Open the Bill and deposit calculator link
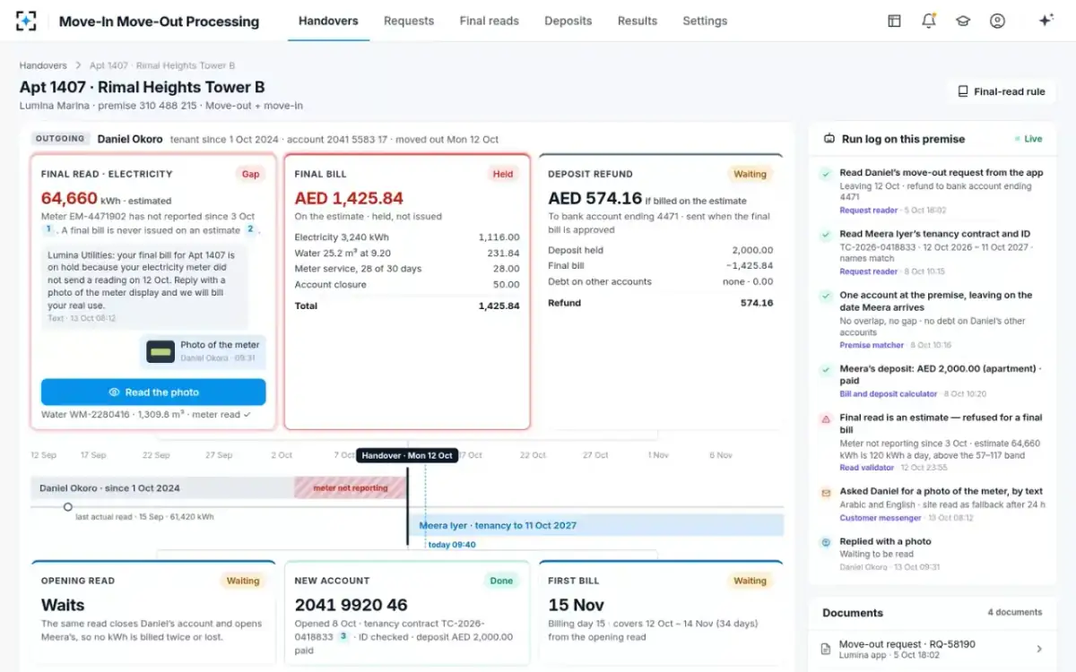Viewport: 1076px width, 672px height. tap(888, 394)
